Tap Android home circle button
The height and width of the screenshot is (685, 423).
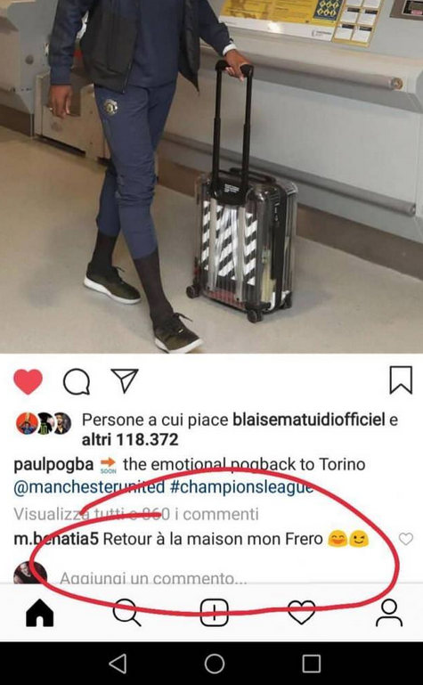click(x=215, y=664)
